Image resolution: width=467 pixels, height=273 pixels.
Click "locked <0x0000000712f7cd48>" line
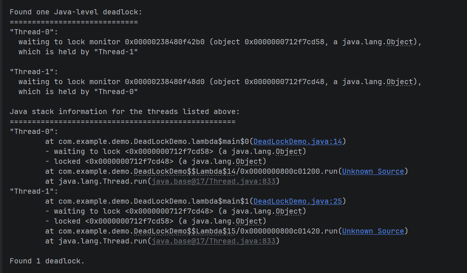pyautogui.click(x=156, y=161)
